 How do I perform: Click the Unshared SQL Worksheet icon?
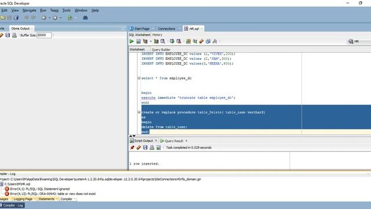point(188,41)
